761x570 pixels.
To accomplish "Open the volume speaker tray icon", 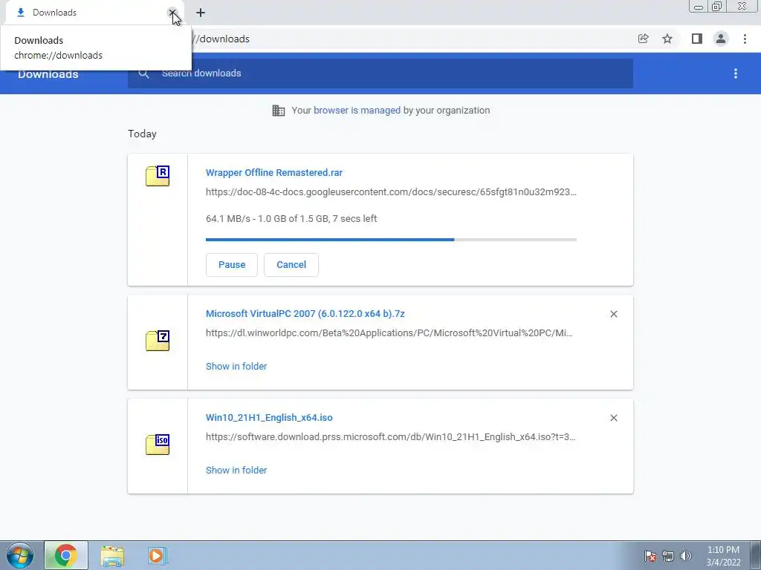I will point(685,556).
